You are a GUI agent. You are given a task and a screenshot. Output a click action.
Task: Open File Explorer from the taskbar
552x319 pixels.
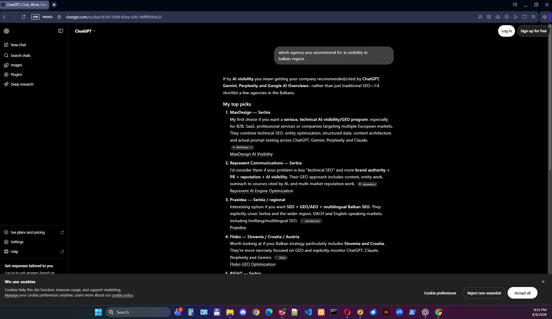coord(230,312)
